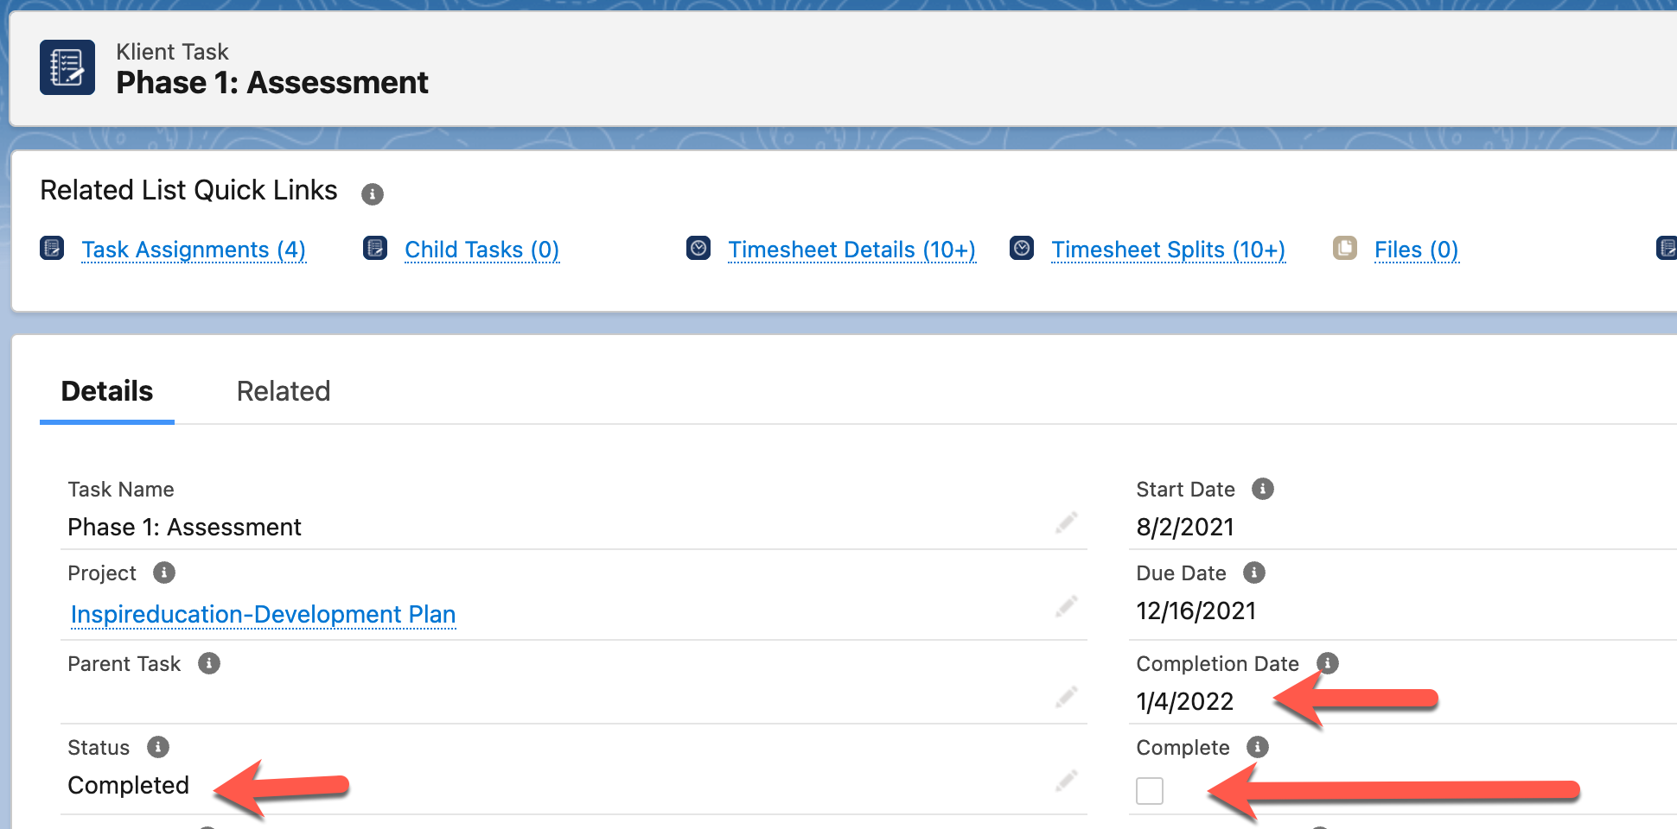The width and height of the screenshot is (1677, 829).
Task: Toggle the Complete checkbox
Action: coord(1149,790)
